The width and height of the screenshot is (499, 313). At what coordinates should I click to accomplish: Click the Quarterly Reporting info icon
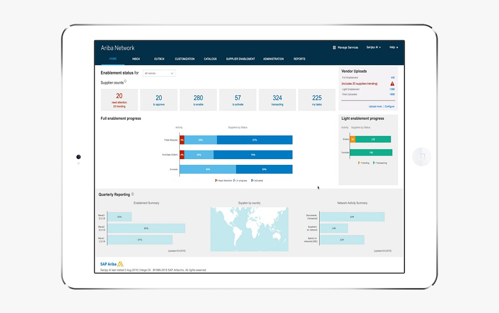point(132,194)
